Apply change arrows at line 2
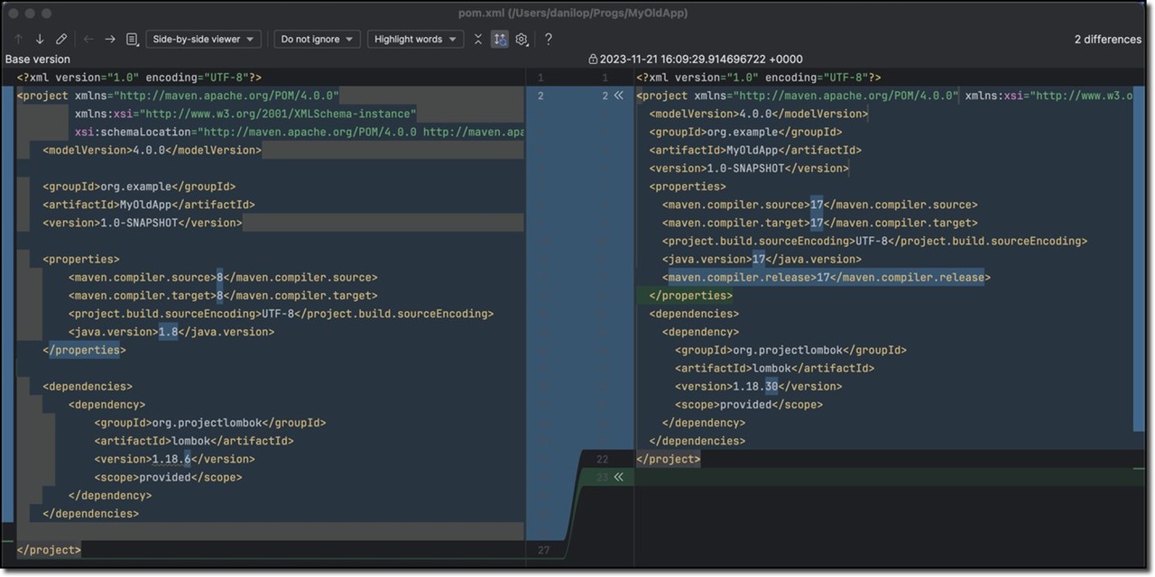Image resolution: width=1155 pixels, height=577 pixels. coord(618,96)
